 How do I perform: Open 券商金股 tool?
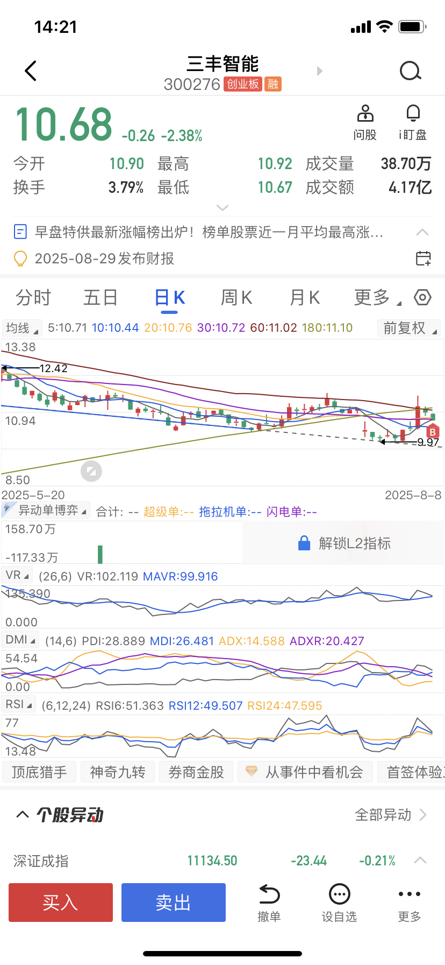(196, 772)
